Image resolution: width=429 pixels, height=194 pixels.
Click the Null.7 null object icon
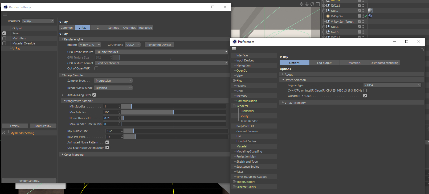(328, 11)
